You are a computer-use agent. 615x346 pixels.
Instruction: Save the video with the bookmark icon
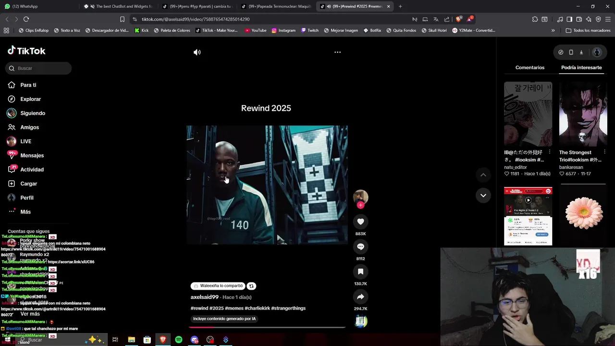[x=360, y=272]
